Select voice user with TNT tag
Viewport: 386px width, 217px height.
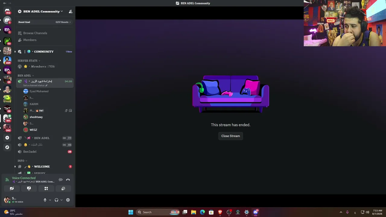coord(48,111)
